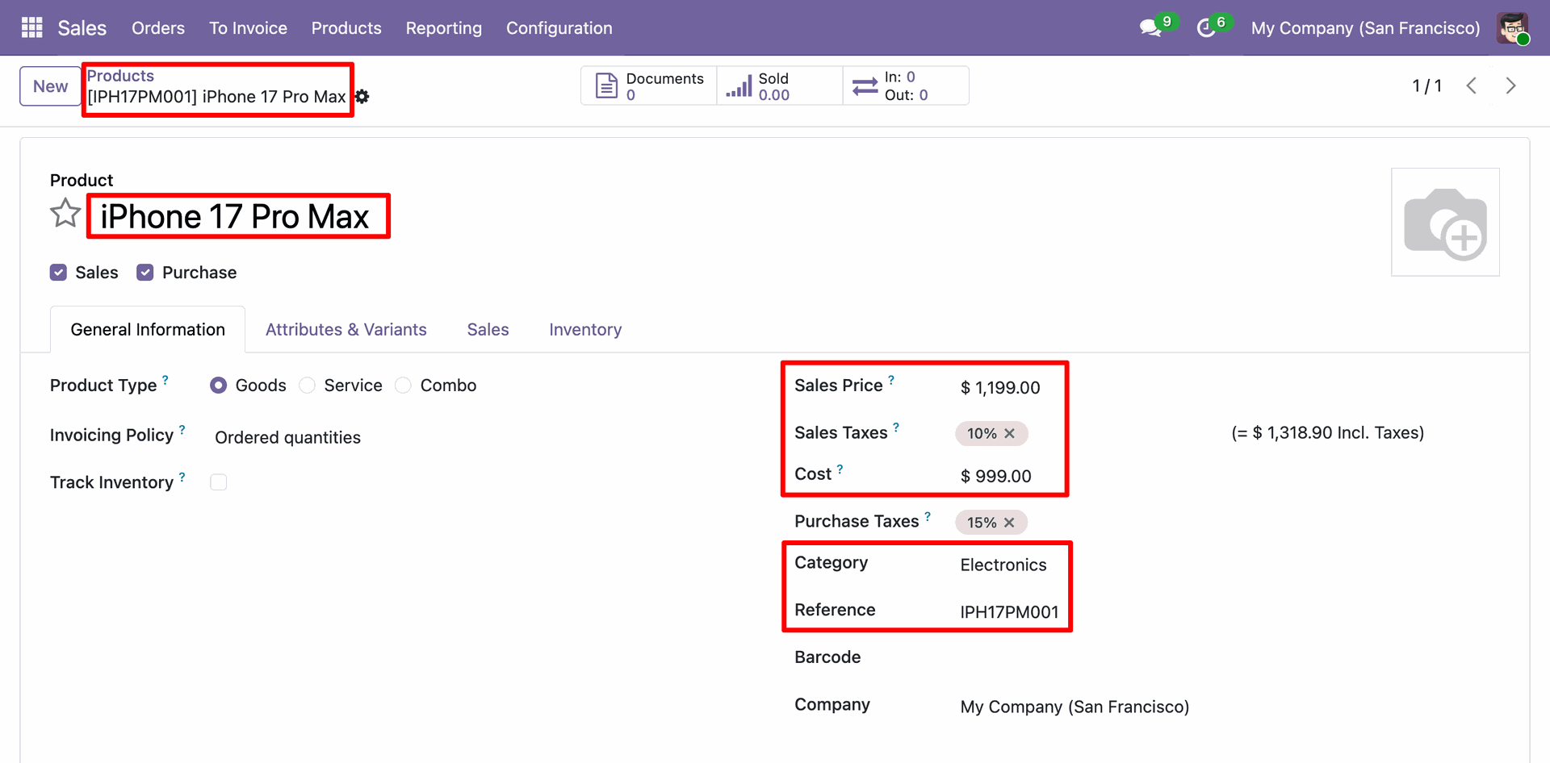
Task: Remove the 10% sales tax tag
Action: (1009, 434)
